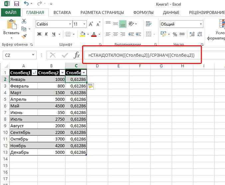
Task: Click the Insert Function fx icon
Action: tap(77, 55)
